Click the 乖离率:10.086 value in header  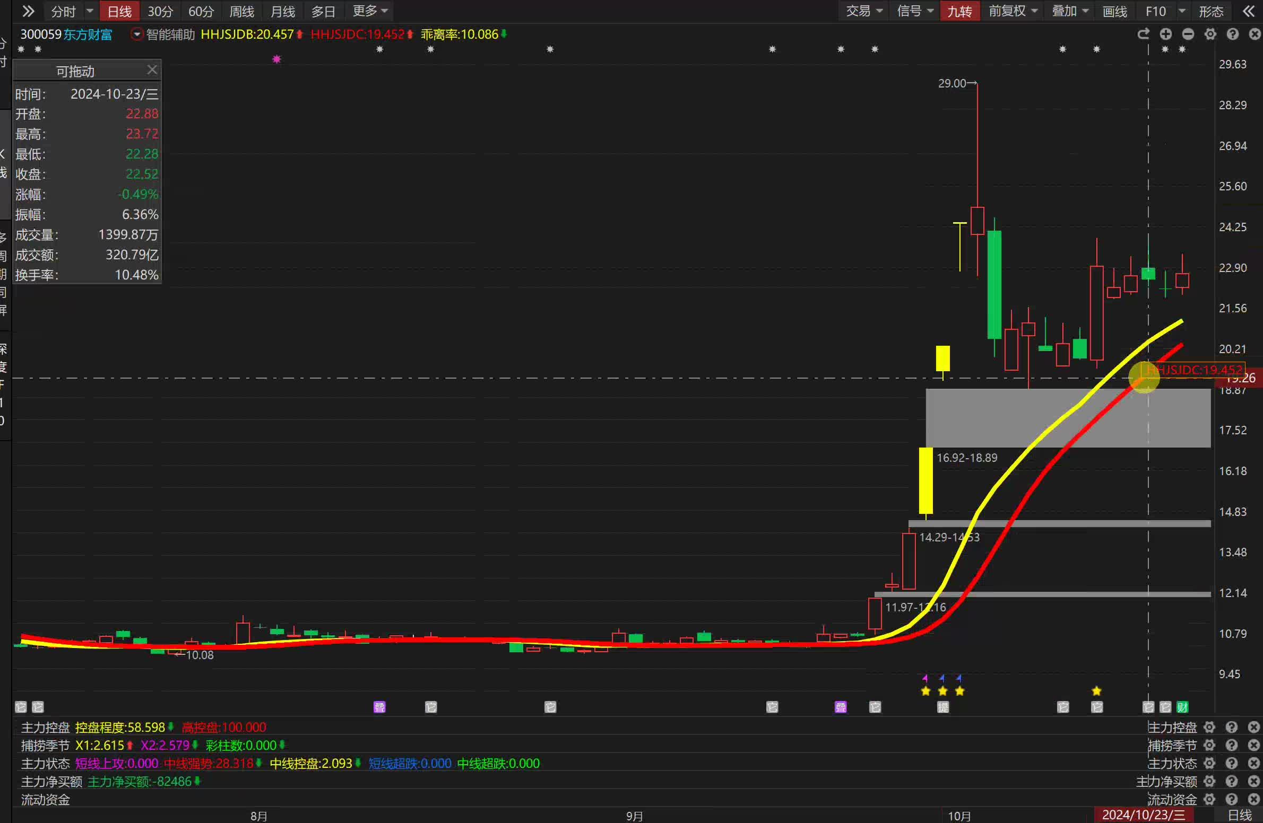coord(460,34)
